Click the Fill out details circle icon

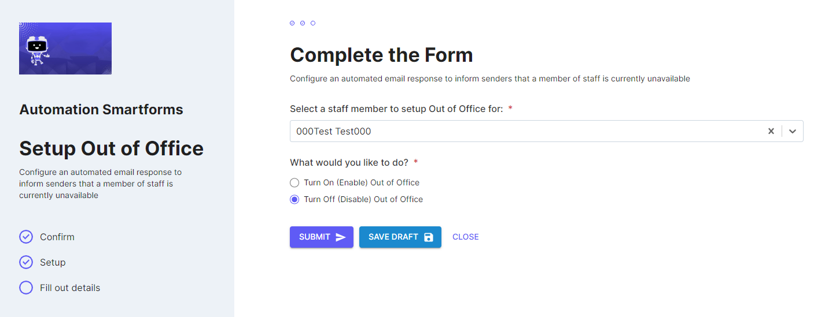[x=26, y=288]
